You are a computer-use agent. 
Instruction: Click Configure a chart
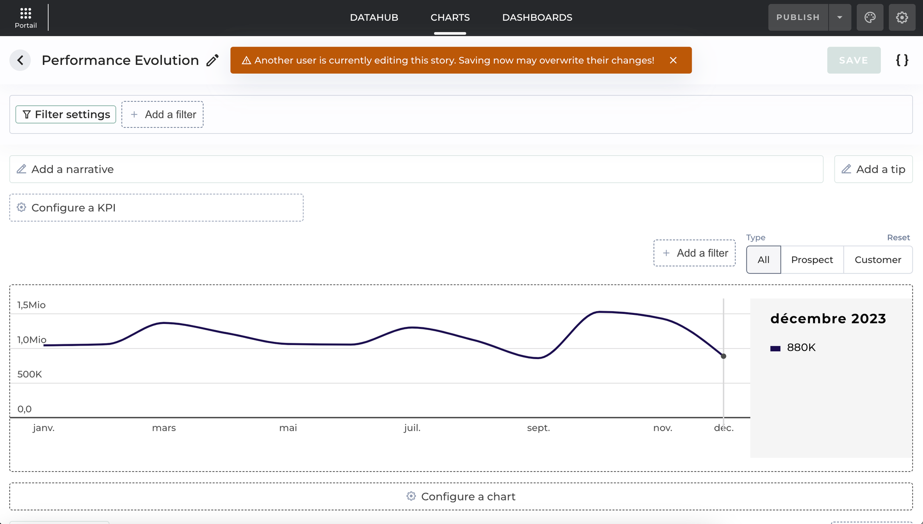(x=461, y=497)
